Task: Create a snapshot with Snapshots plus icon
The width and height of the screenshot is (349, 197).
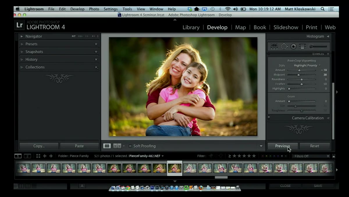Action: [x=96, y=52]
